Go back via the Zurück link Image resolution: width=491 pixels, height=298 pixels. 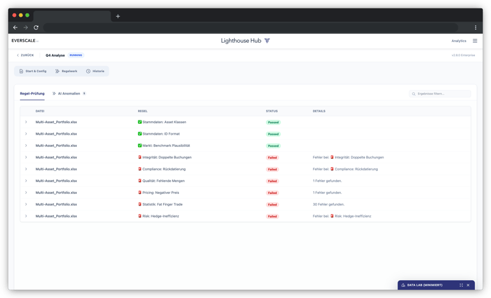(x=25, y=55)
